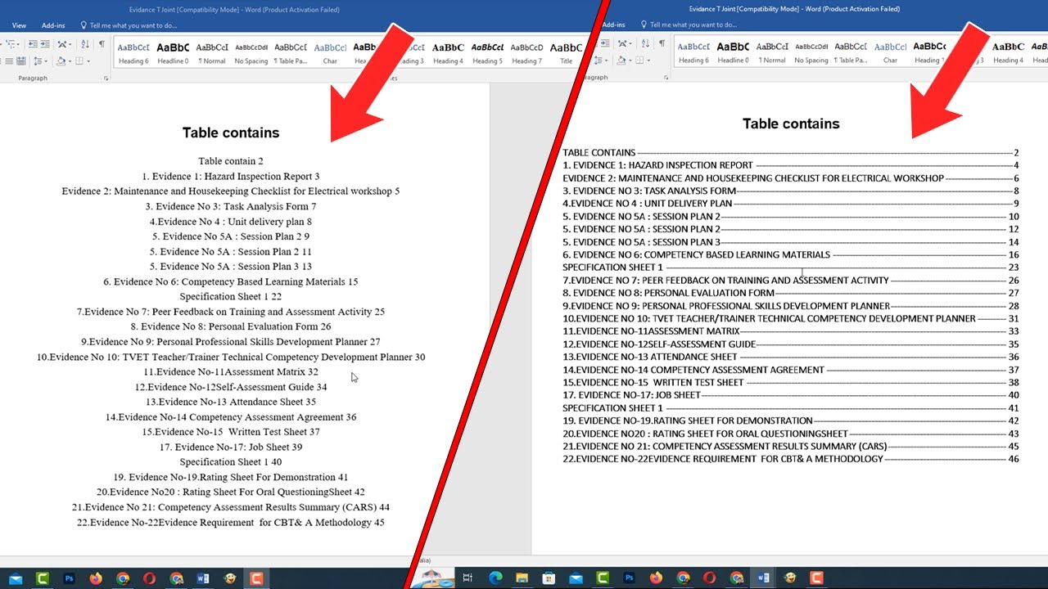Open Opera browser in left taskbar
This screenshot has height=589, width=1048.
(150, 578)
